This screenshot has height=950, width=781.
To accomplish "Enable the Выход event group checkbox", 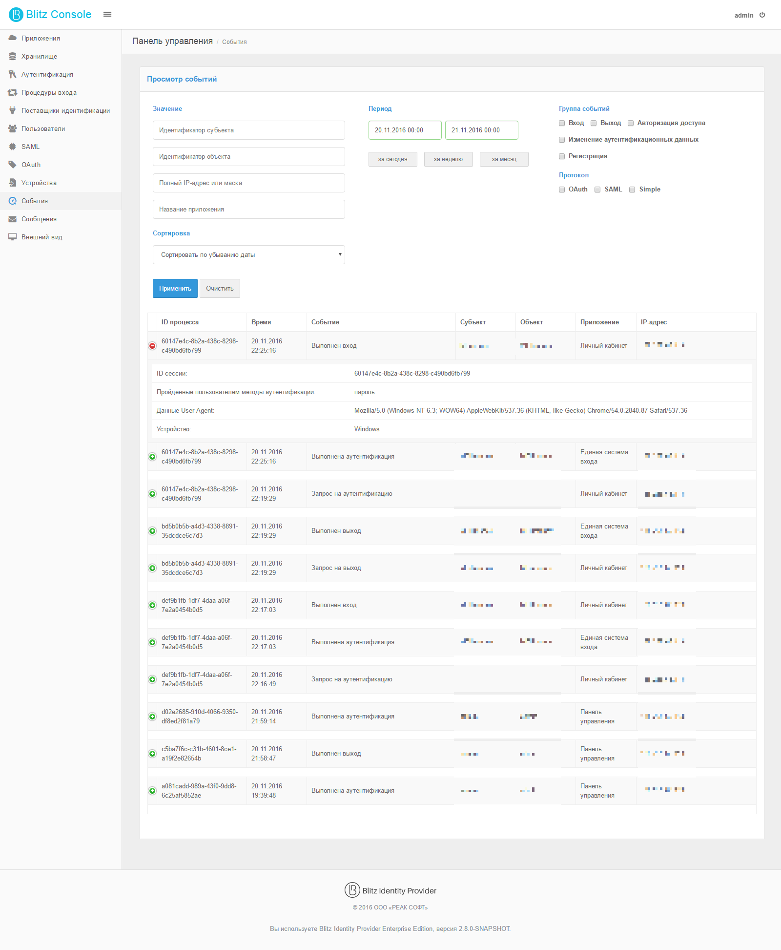I will coord(594,123).
